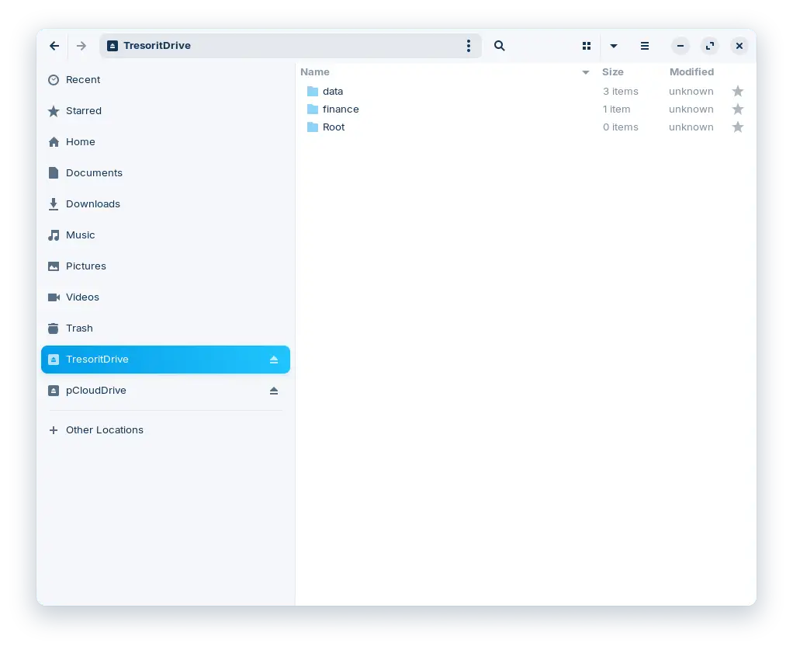Star the data folder

738,91
